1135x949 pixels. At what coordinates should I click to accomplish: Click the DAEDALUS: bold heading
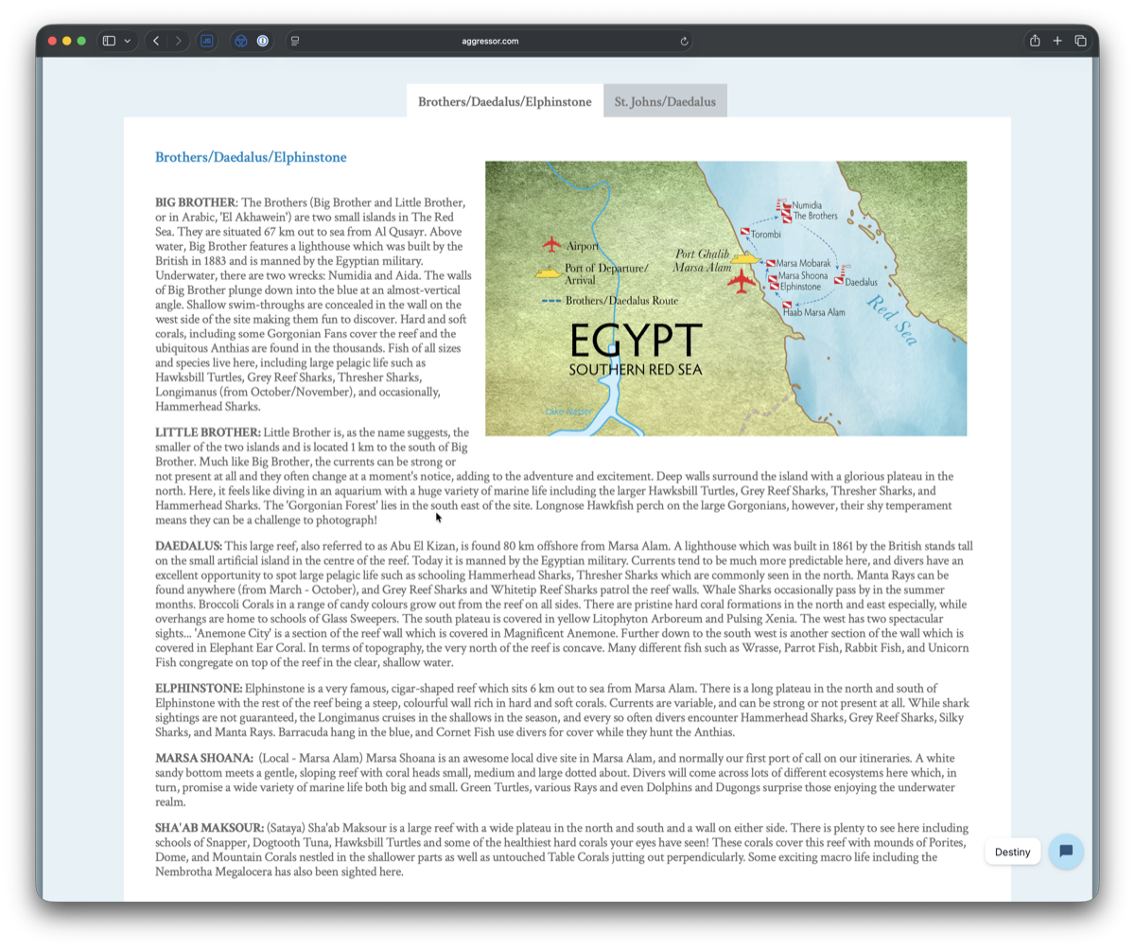coord(189,546)
